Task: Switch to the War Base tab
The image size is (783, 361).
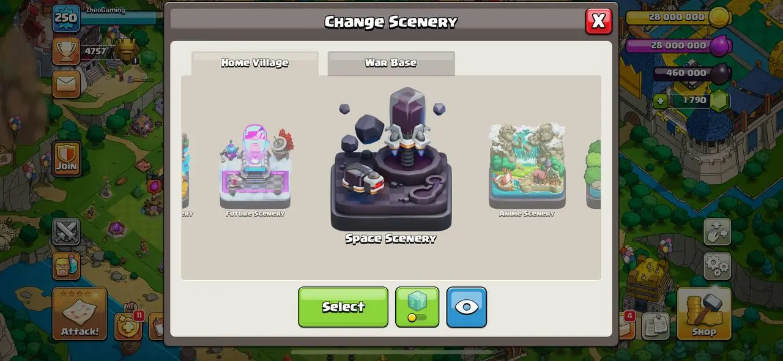Action: (x=391, y=63)
